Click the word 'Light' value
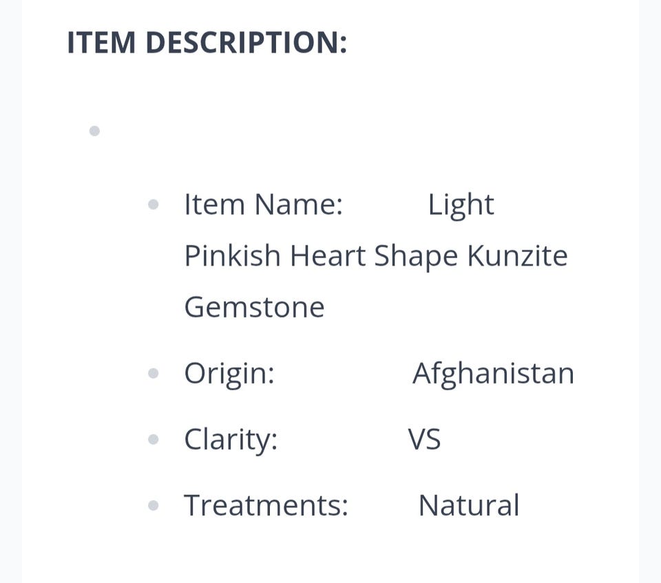Viewport: 661px width, 583px height. tap(461, 204)
